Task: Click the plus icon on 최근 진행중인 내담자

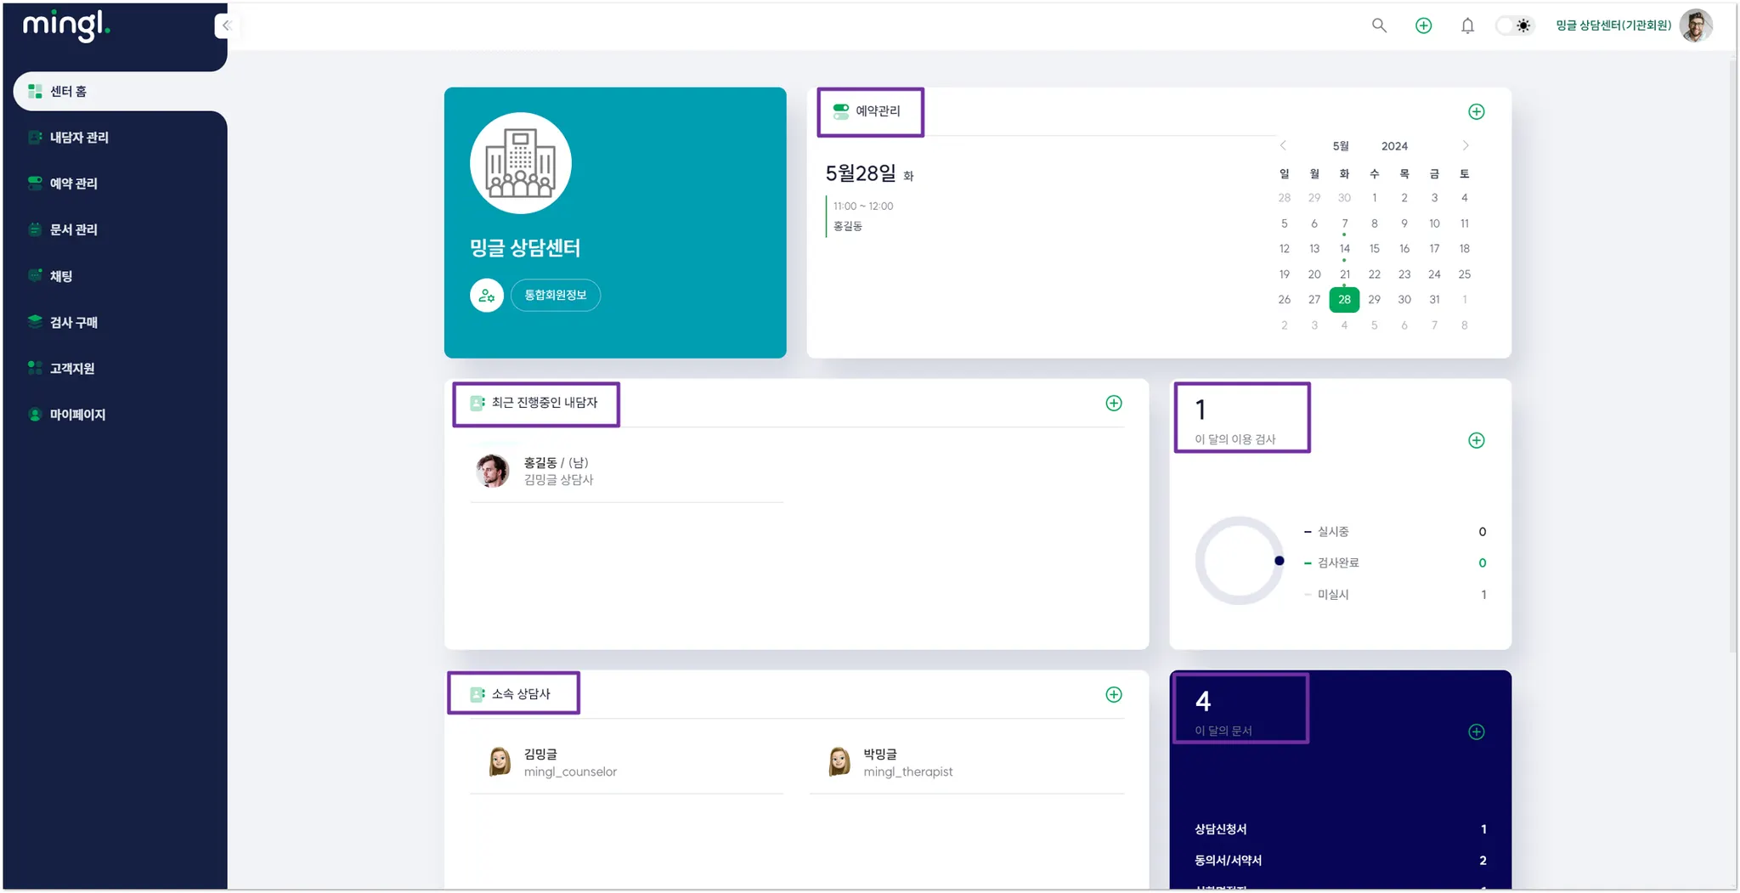Action: [x=1114, y=403]
